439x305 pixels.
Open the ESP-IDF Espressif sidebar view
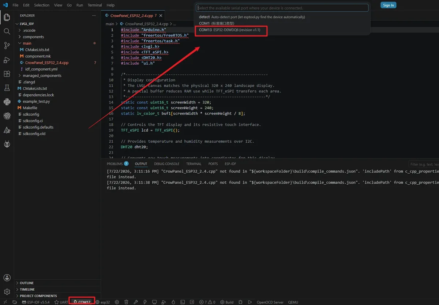[x=7, y=116]
